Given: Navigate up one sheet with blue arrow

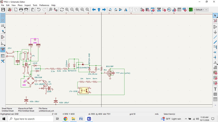Looking at the screenshot, I should pyautogui.click(x=99, y=9).
